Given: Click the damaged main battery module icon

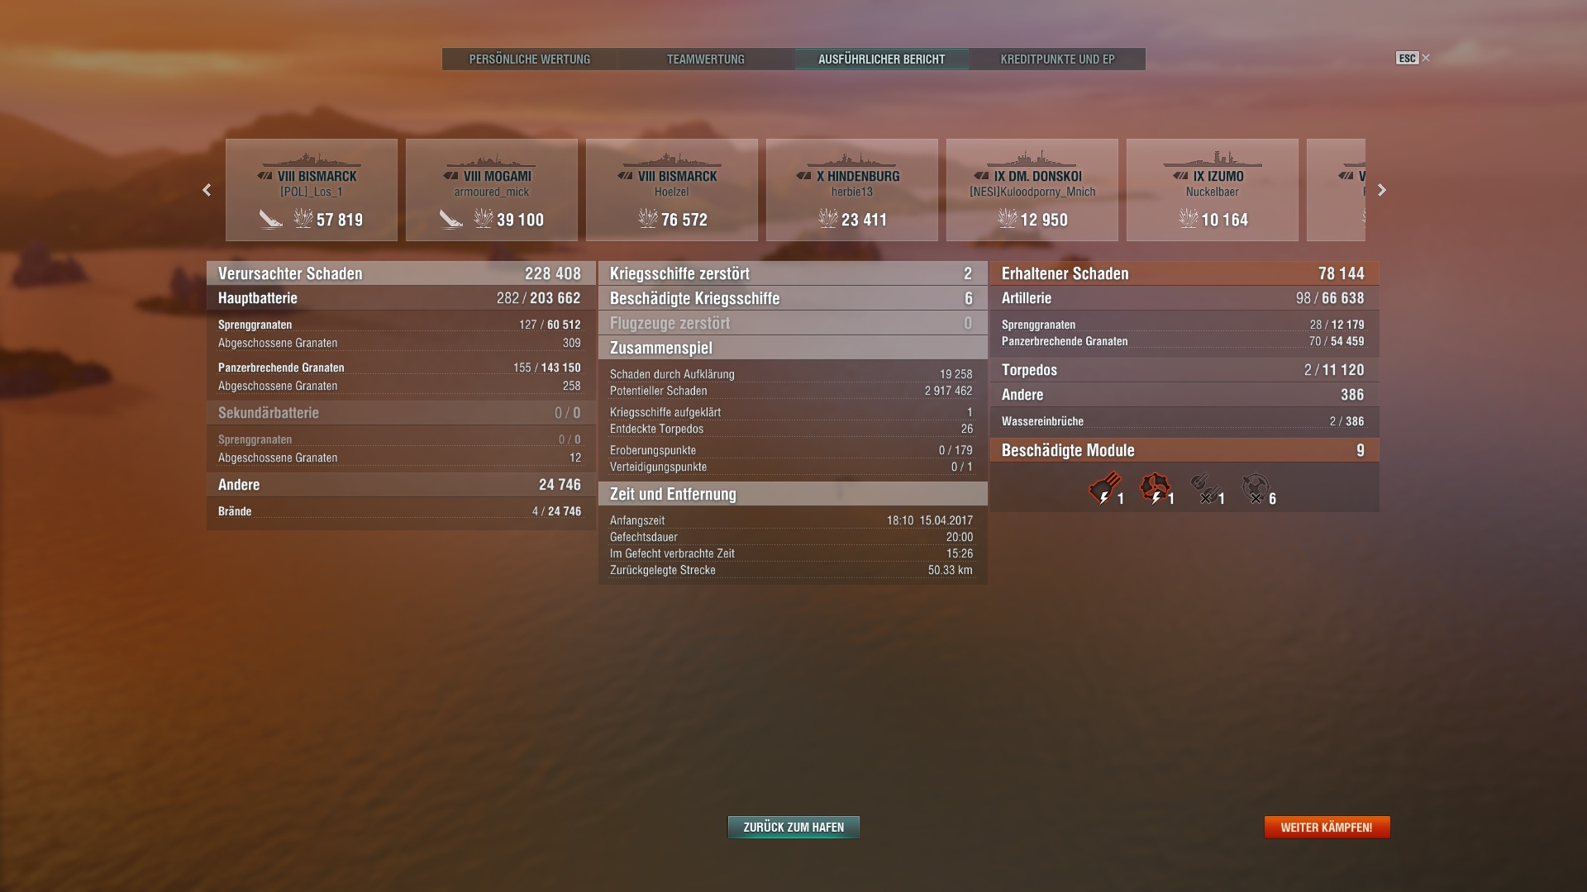Looking at the screenshot, I should point(1104,487).
